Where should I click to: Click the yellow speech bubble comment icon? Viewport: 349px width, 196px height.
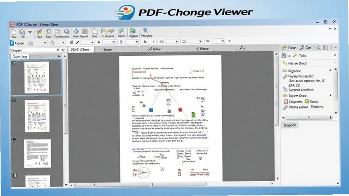point(111,31)
